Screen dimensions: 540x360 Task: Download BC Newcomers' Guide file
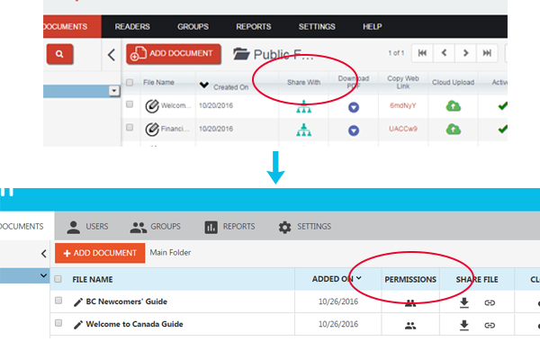point(464,302)
